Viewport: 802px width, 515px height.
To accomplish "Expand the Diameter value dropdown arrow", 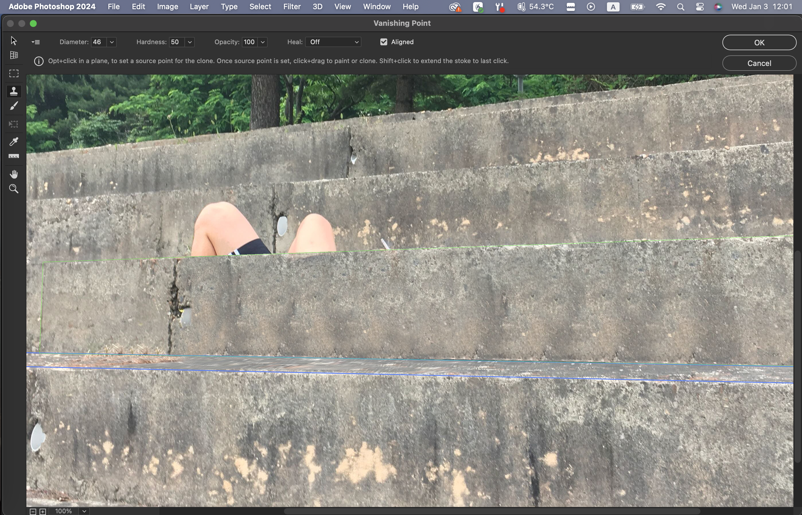I will pyautogui.click(x=112, y=42).
